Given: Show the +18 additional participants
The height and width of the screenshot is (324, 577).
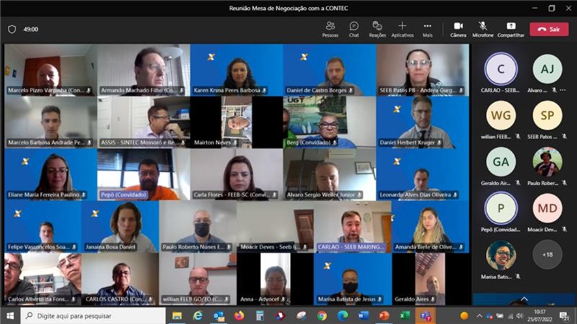Looking at the screenshot, I should [547, 254].
